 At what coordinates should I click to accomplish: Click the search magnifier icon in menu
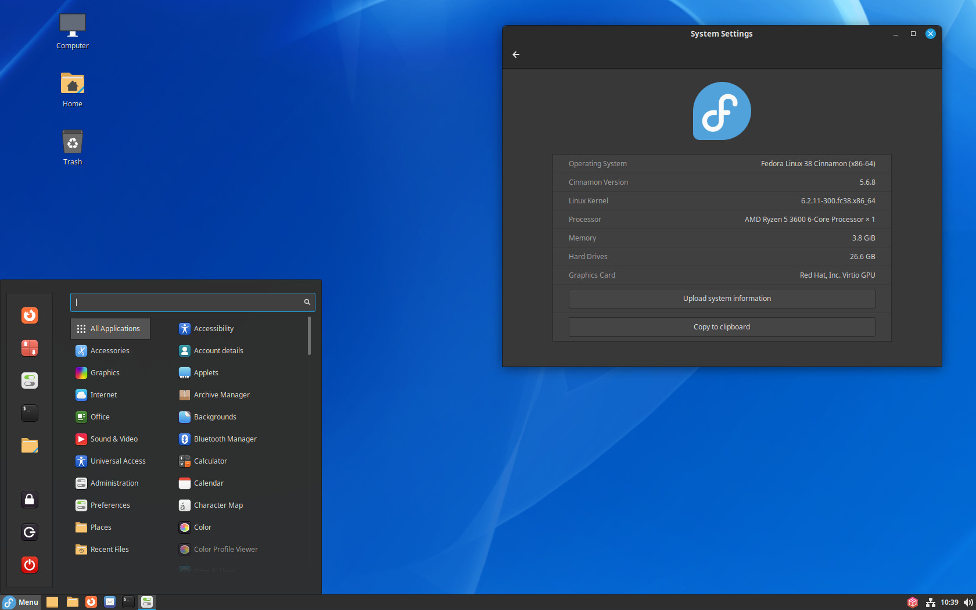pos(307,302)
